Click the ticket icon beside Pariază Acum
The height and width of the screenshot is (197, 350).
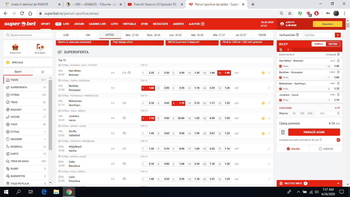tap(283, 132)
